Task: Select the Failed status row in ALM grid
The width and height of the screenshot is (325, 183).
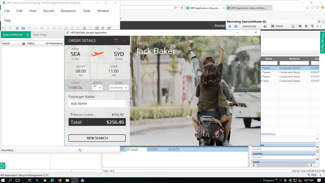Action: (290, 81)
